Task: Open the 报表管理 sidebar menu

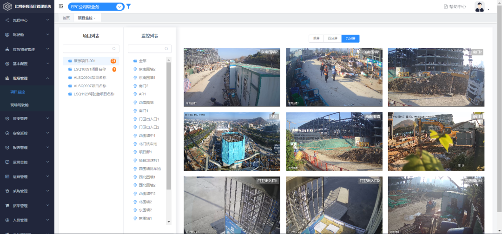Action: (x=27, y=148)
